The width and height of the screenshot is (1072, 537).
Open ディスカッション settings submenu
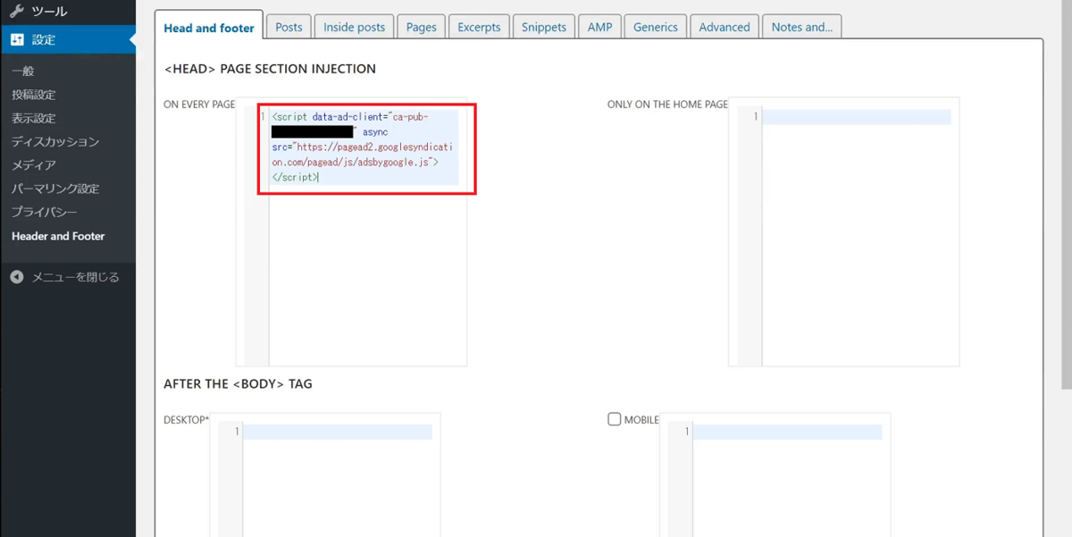point(55,141)
